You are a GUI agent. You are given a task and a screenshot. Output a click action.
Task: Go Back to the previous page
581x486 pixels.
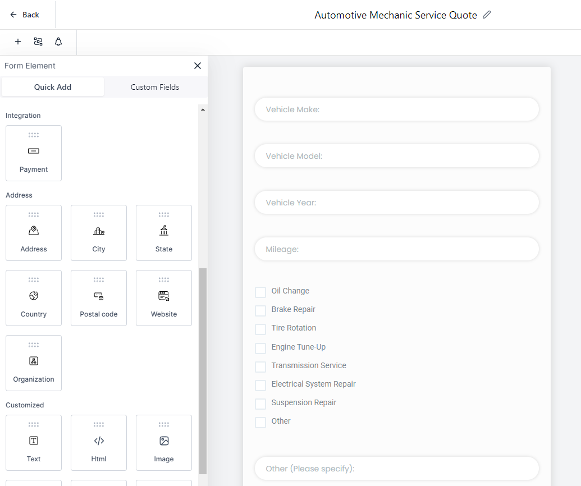point(25,15)
